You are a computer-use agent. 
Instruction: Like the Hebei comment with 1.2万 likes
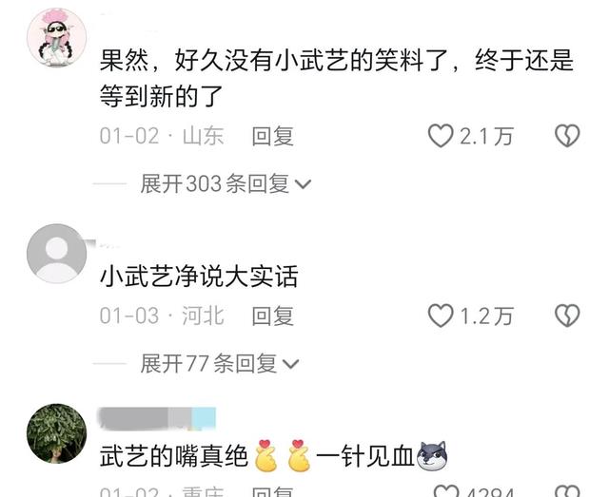tap(441, 315)
